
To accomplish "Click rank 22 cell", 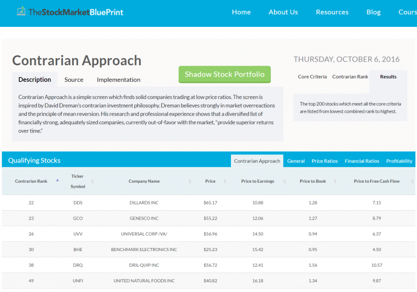I will click(31, 203).
